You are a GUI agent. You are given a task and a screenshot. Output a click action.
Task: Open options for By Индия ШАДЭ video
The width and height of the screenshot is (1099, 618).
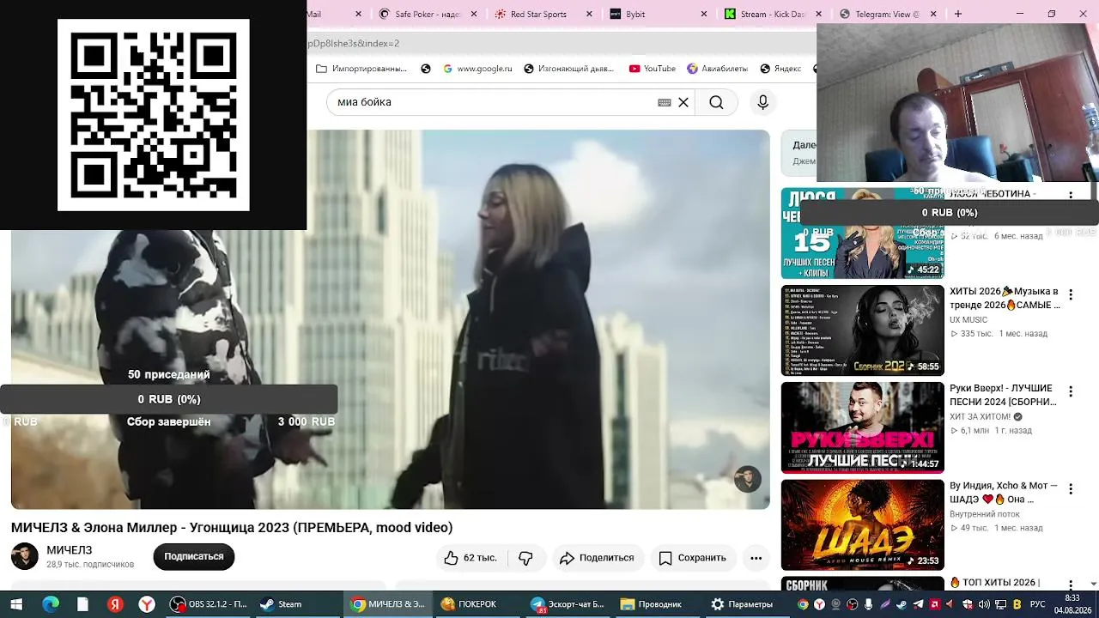[x=1070, y=489]
